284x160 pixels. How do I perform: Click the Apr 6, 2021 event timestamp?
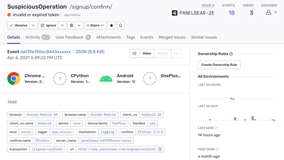35,58
